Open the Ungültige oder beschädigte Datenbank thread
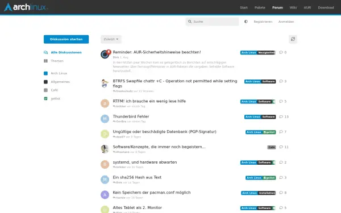 (164, 132)
